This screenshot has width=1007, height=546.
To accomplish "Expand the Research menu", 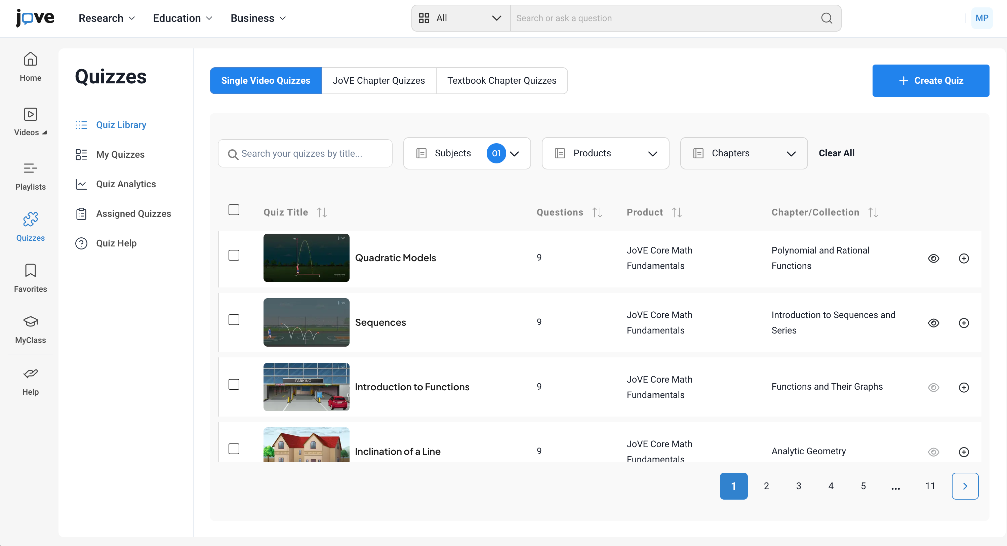I will (106, 18).
